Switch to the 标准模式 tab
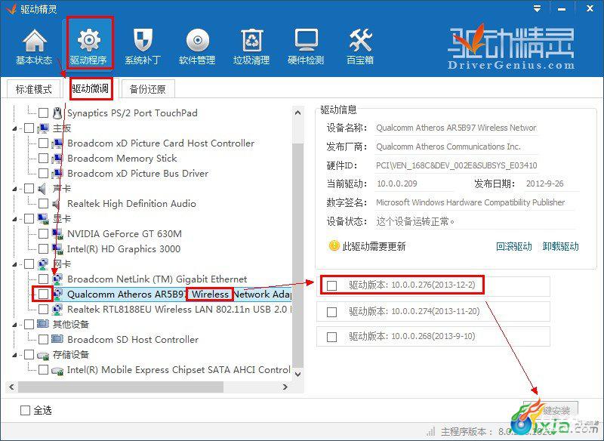This screenshot has height=441, width=604. pos(34,89)
